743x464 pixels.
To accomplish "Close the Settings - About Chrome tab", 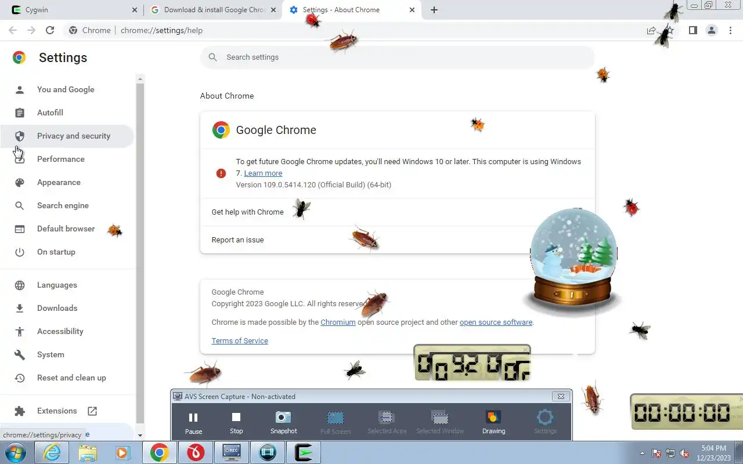I will pos(412,10).
